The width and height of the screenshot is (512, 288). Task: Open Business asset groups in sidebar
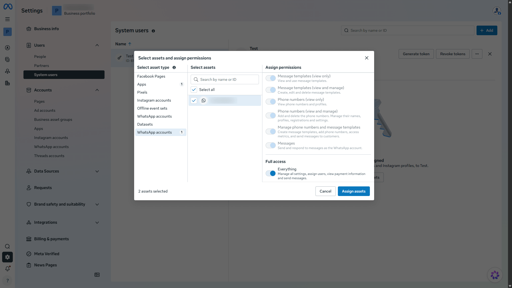[x=53, y=119]
